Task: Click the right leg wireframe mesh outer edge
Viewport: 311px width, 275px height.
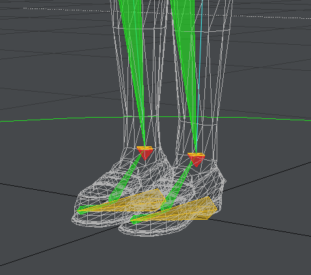Action: (226, 65)
